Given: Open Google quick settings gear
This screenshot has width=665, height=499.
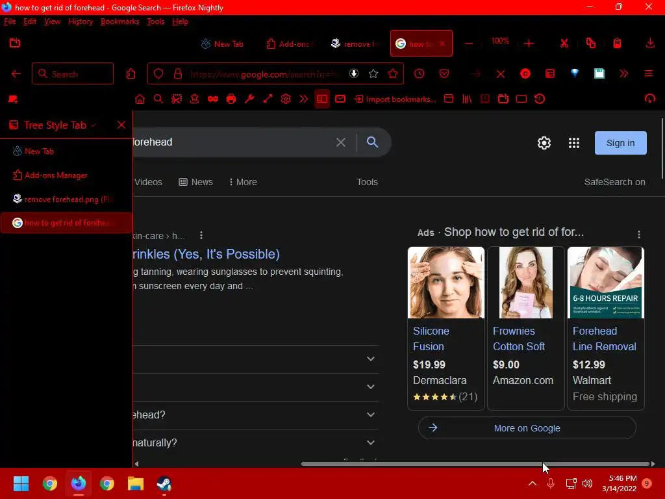Looking at the screenshot, I should click(x=544, y=143).
